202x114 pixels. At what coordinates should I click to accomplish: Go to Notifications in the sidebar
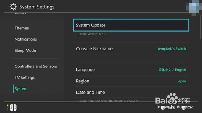(x=26, y=39)
